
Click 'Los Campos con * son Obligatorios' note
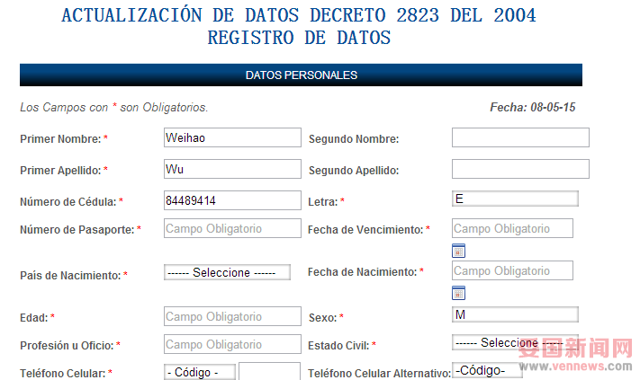[114, 107]
